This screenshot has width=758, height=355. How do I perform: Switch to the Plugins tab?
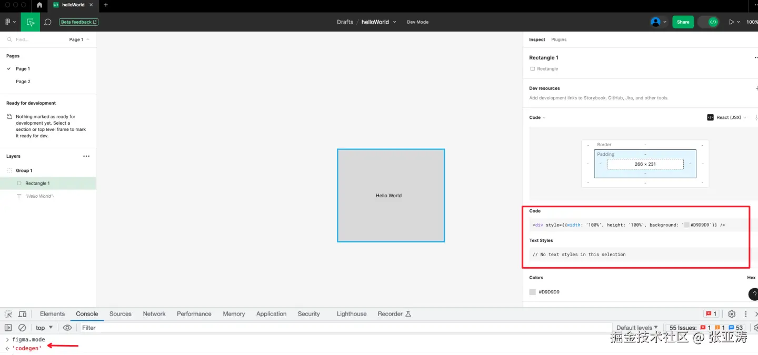point(558,39)
